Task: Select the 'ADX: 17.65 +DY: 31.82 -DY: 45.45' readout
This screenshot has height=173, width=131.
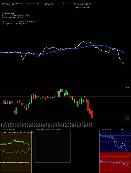Action: (x=17, y=133)
